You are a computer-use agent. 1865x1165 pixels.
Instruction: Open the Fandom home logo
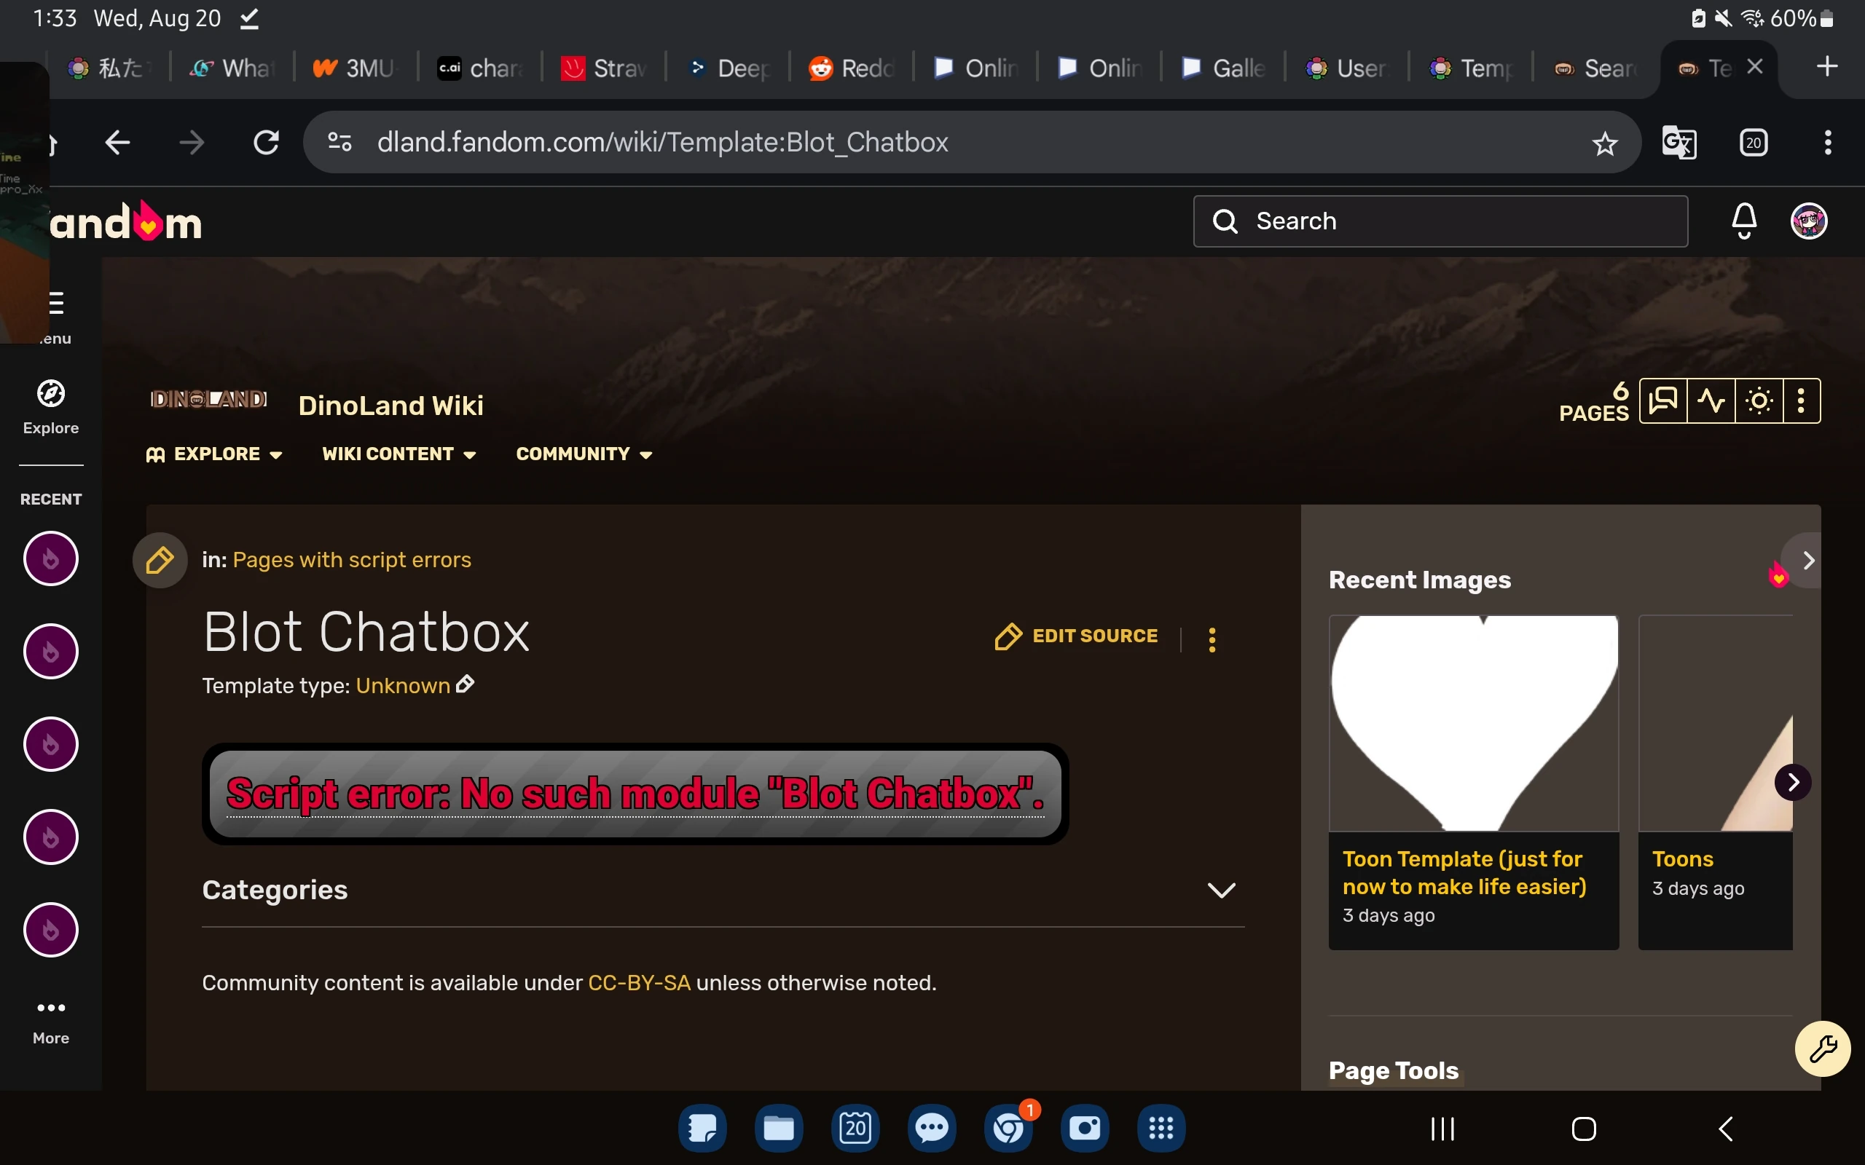123,221
